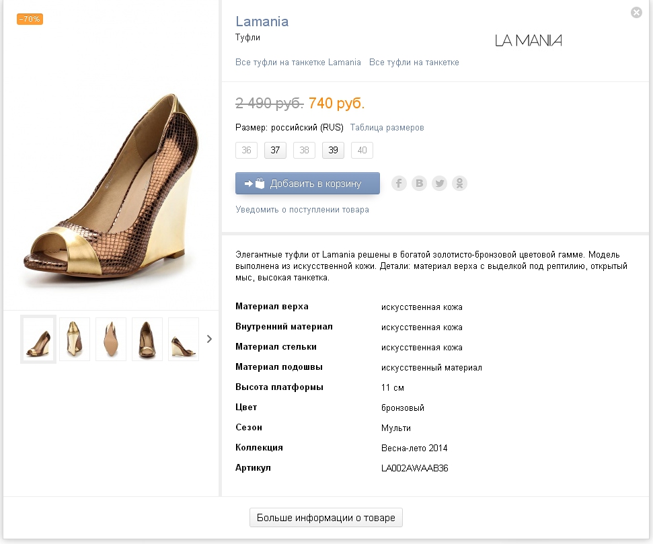This screenshot has width=653, height=544.
Task: Click the -70% discount badge
Action: [30, 19]
